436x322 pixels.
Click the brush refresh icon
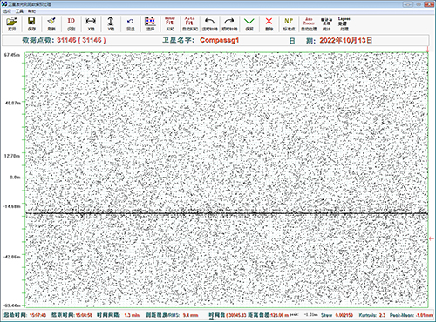point(51,23)
